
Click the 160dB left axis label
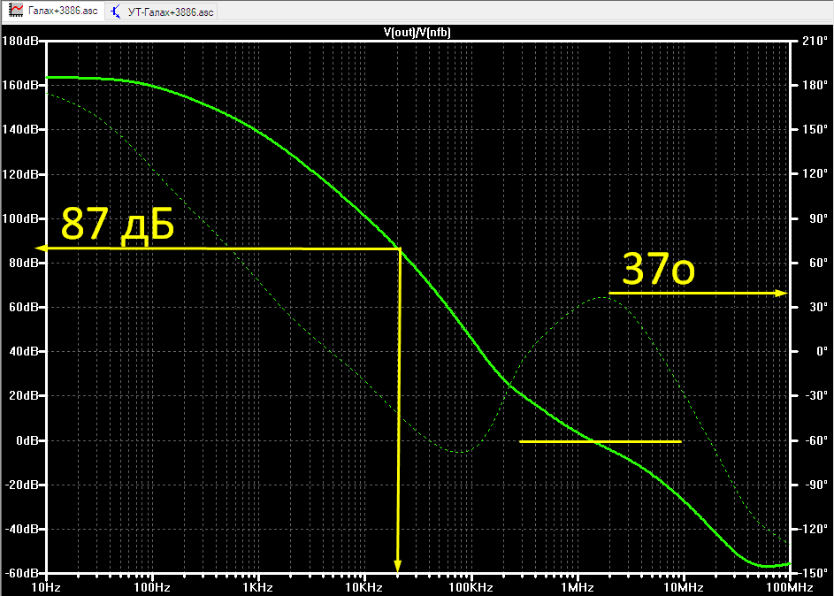coord(19,85)
